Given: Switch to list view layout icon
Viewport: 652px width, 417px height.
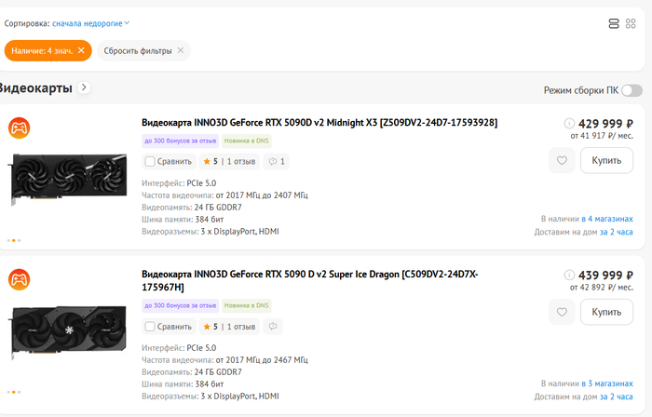Looking at the screenshot, I should click(x=613, y=23).
